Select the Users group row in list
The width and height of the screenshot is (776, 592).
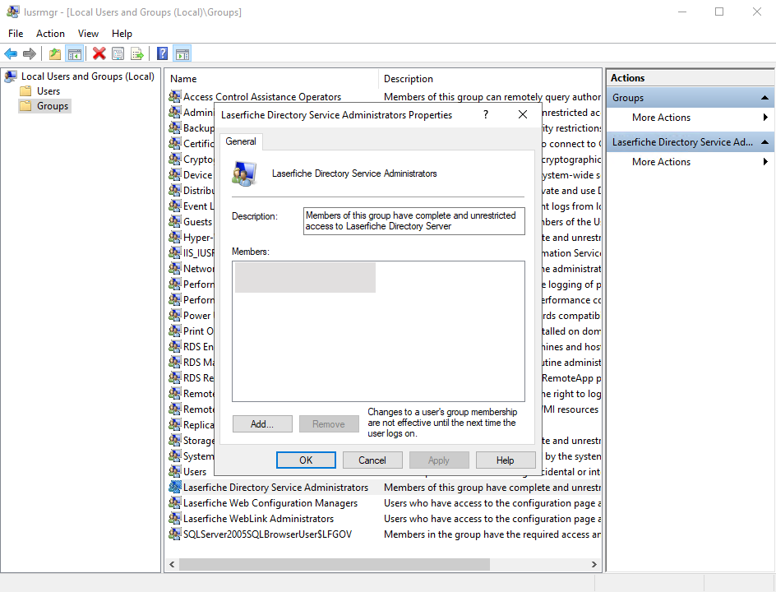coord(195,472)
